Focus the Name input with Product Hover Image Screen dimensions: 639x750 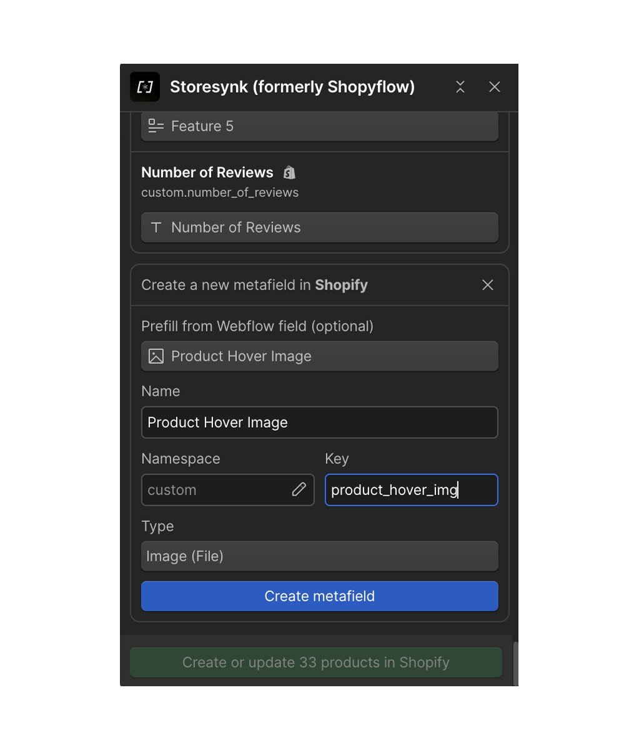(x=320, y=422)
